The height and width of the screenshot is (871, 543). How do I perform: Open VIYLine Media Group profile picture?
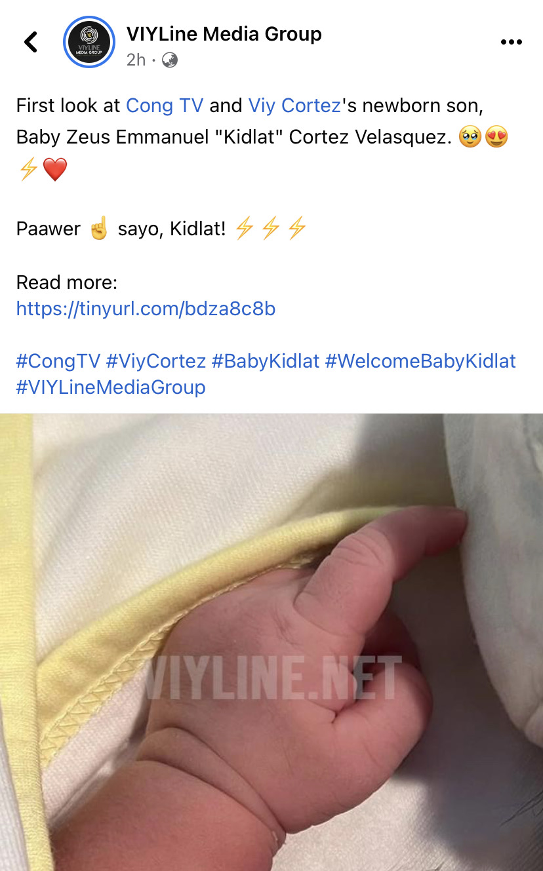pyautogui.click(x=89, y=42)
